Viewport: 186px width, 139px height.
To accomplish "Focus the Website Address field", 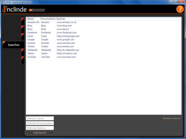I will (x=40, y=128).
